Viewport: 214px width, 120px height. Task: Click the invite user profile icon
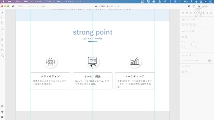(189, 6)
